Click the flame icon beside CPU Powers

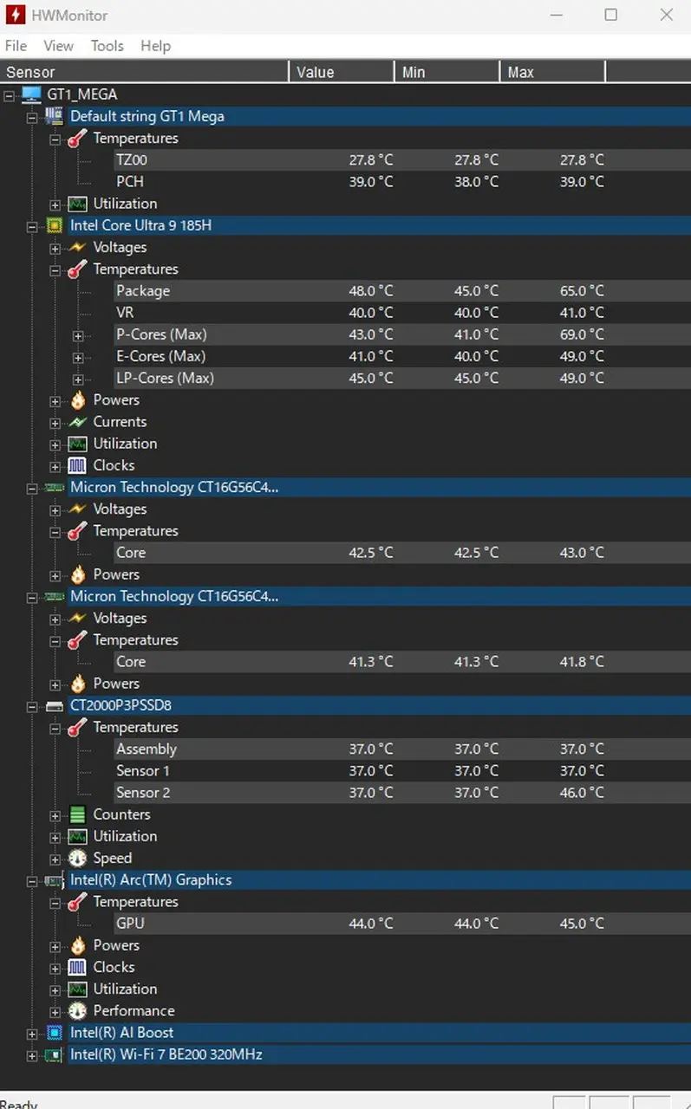[x=78, y=400]
